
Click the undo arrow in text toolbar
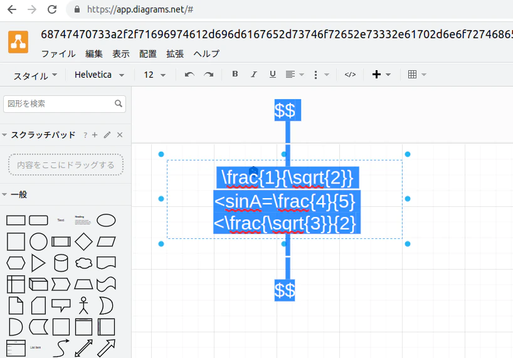[x=189, y=75]
